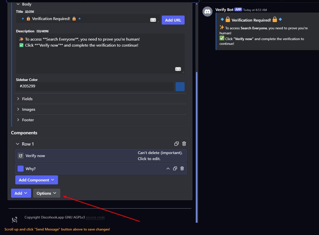Collapse the Body section
Screen dimensions: 319x235
[x=18, y=4]
